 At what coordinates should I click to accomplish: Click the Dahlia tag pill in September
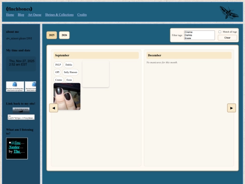tap(69, 65)
